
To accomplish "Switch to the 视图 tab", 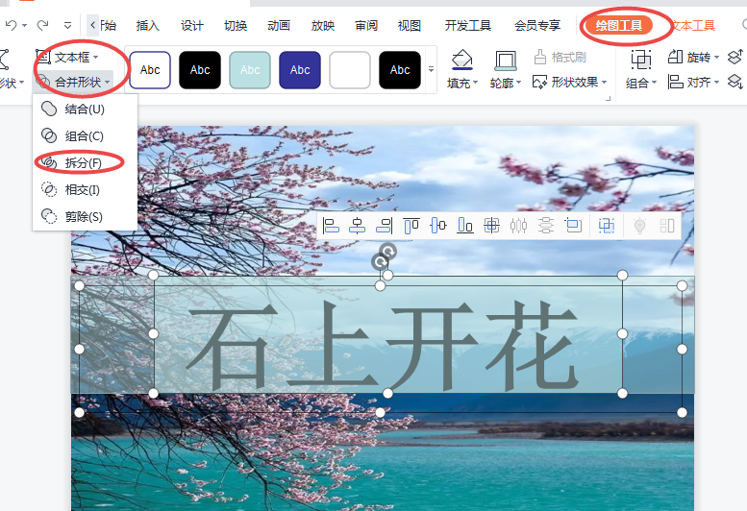I will [410, 26].
